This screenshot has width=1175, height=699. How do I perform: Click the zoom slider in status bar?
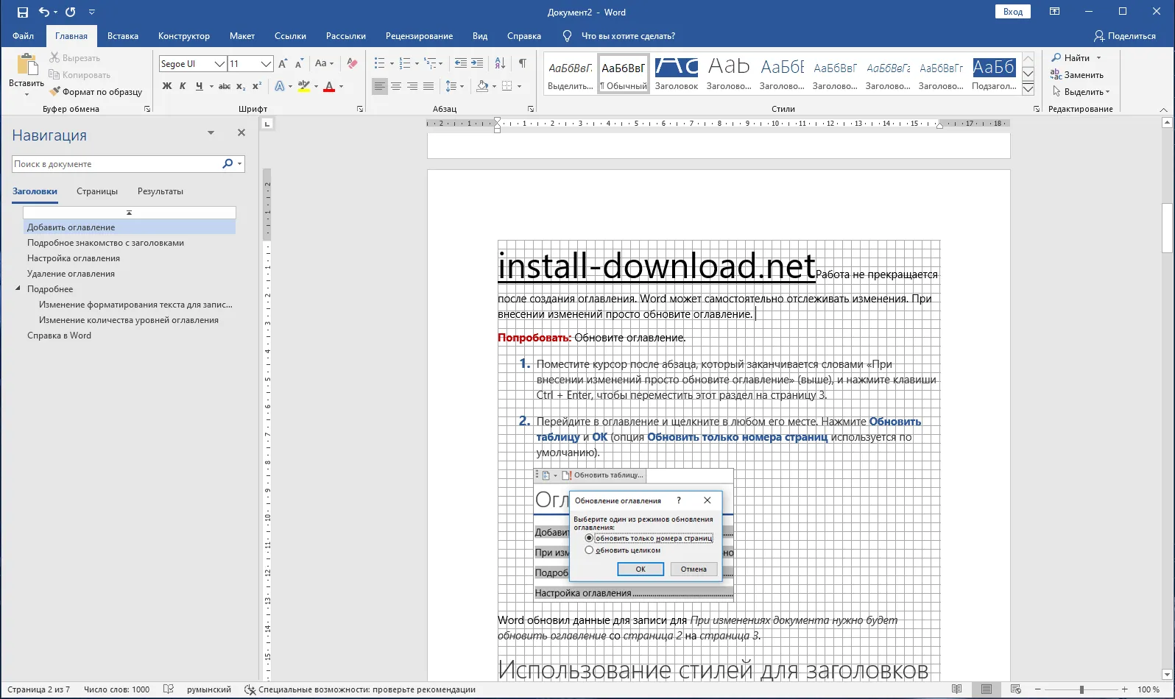[1081, 689]
